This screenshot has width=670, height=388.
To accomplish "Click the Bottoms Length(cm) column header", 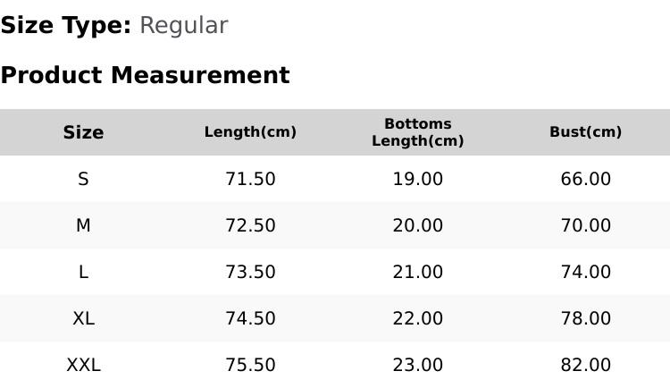I will coord(418,132).
